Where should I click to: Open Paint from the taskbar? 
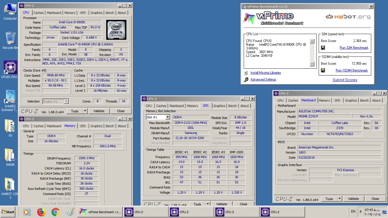[70, 212]
